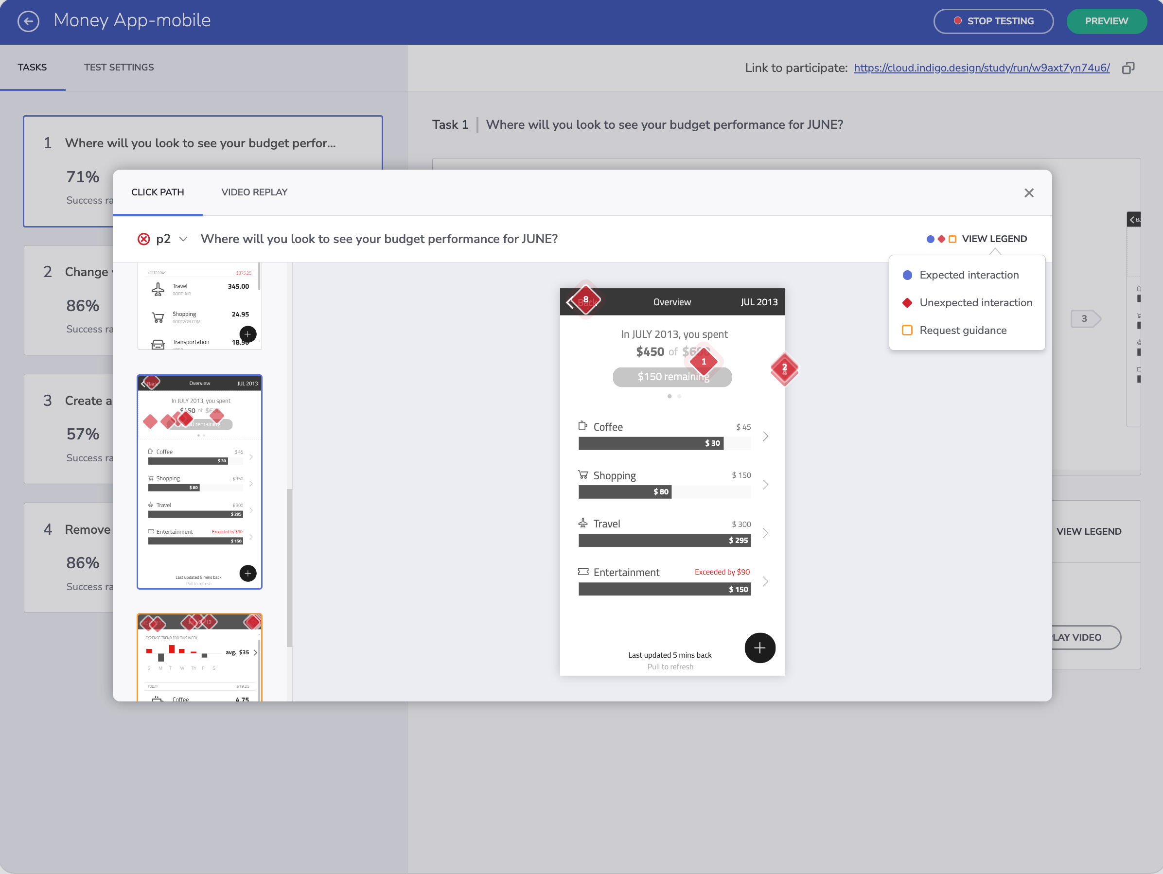Click the thumbnail list scrollbar
Viewport: 1163px width, 874px height.
(289, 568)
